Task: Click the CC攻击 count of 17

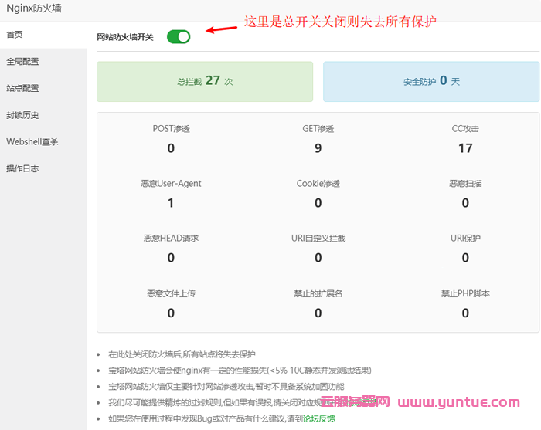Action: tap(465, 148)
